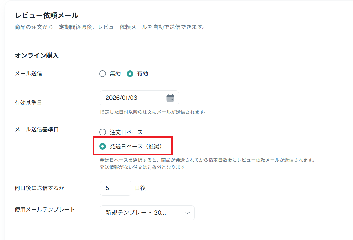The width and height of the screenshot is (353, 240).
Task: Click the 有効基準日 field label
Action: (28, 103)
